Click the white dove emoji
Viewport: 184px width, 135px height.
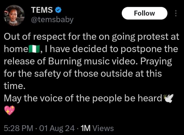168,98
